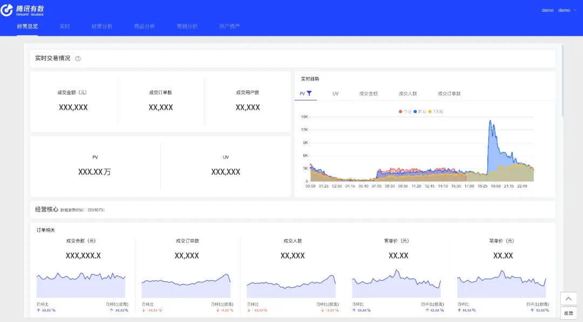This screenshot has height=322, width=583.
Task: Select the PV trend tab
Action: [306, 94]
